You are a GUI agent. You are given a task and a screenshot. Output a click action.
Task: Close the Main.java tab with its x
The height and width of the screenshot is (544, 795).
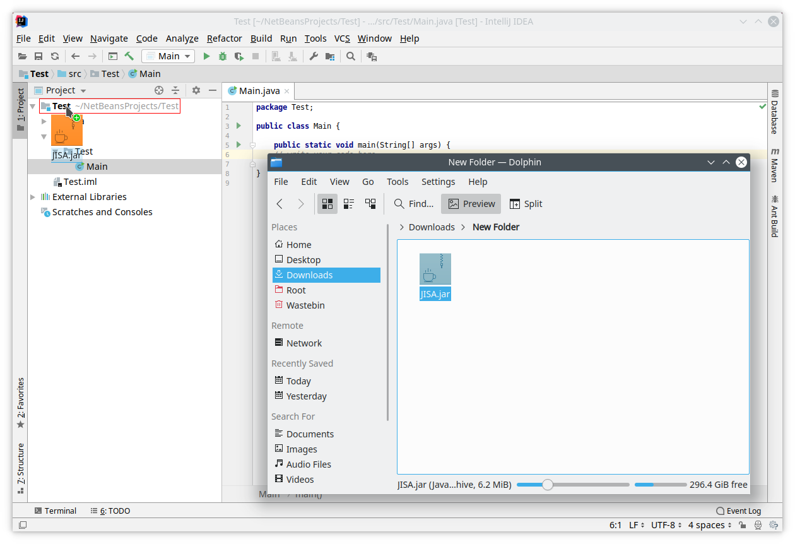(287, 91)
